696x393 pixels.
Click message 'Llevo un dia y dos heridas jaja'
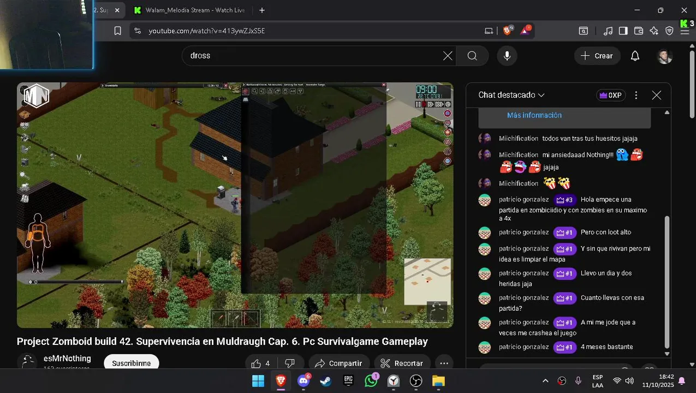click(x=566, y=278)
